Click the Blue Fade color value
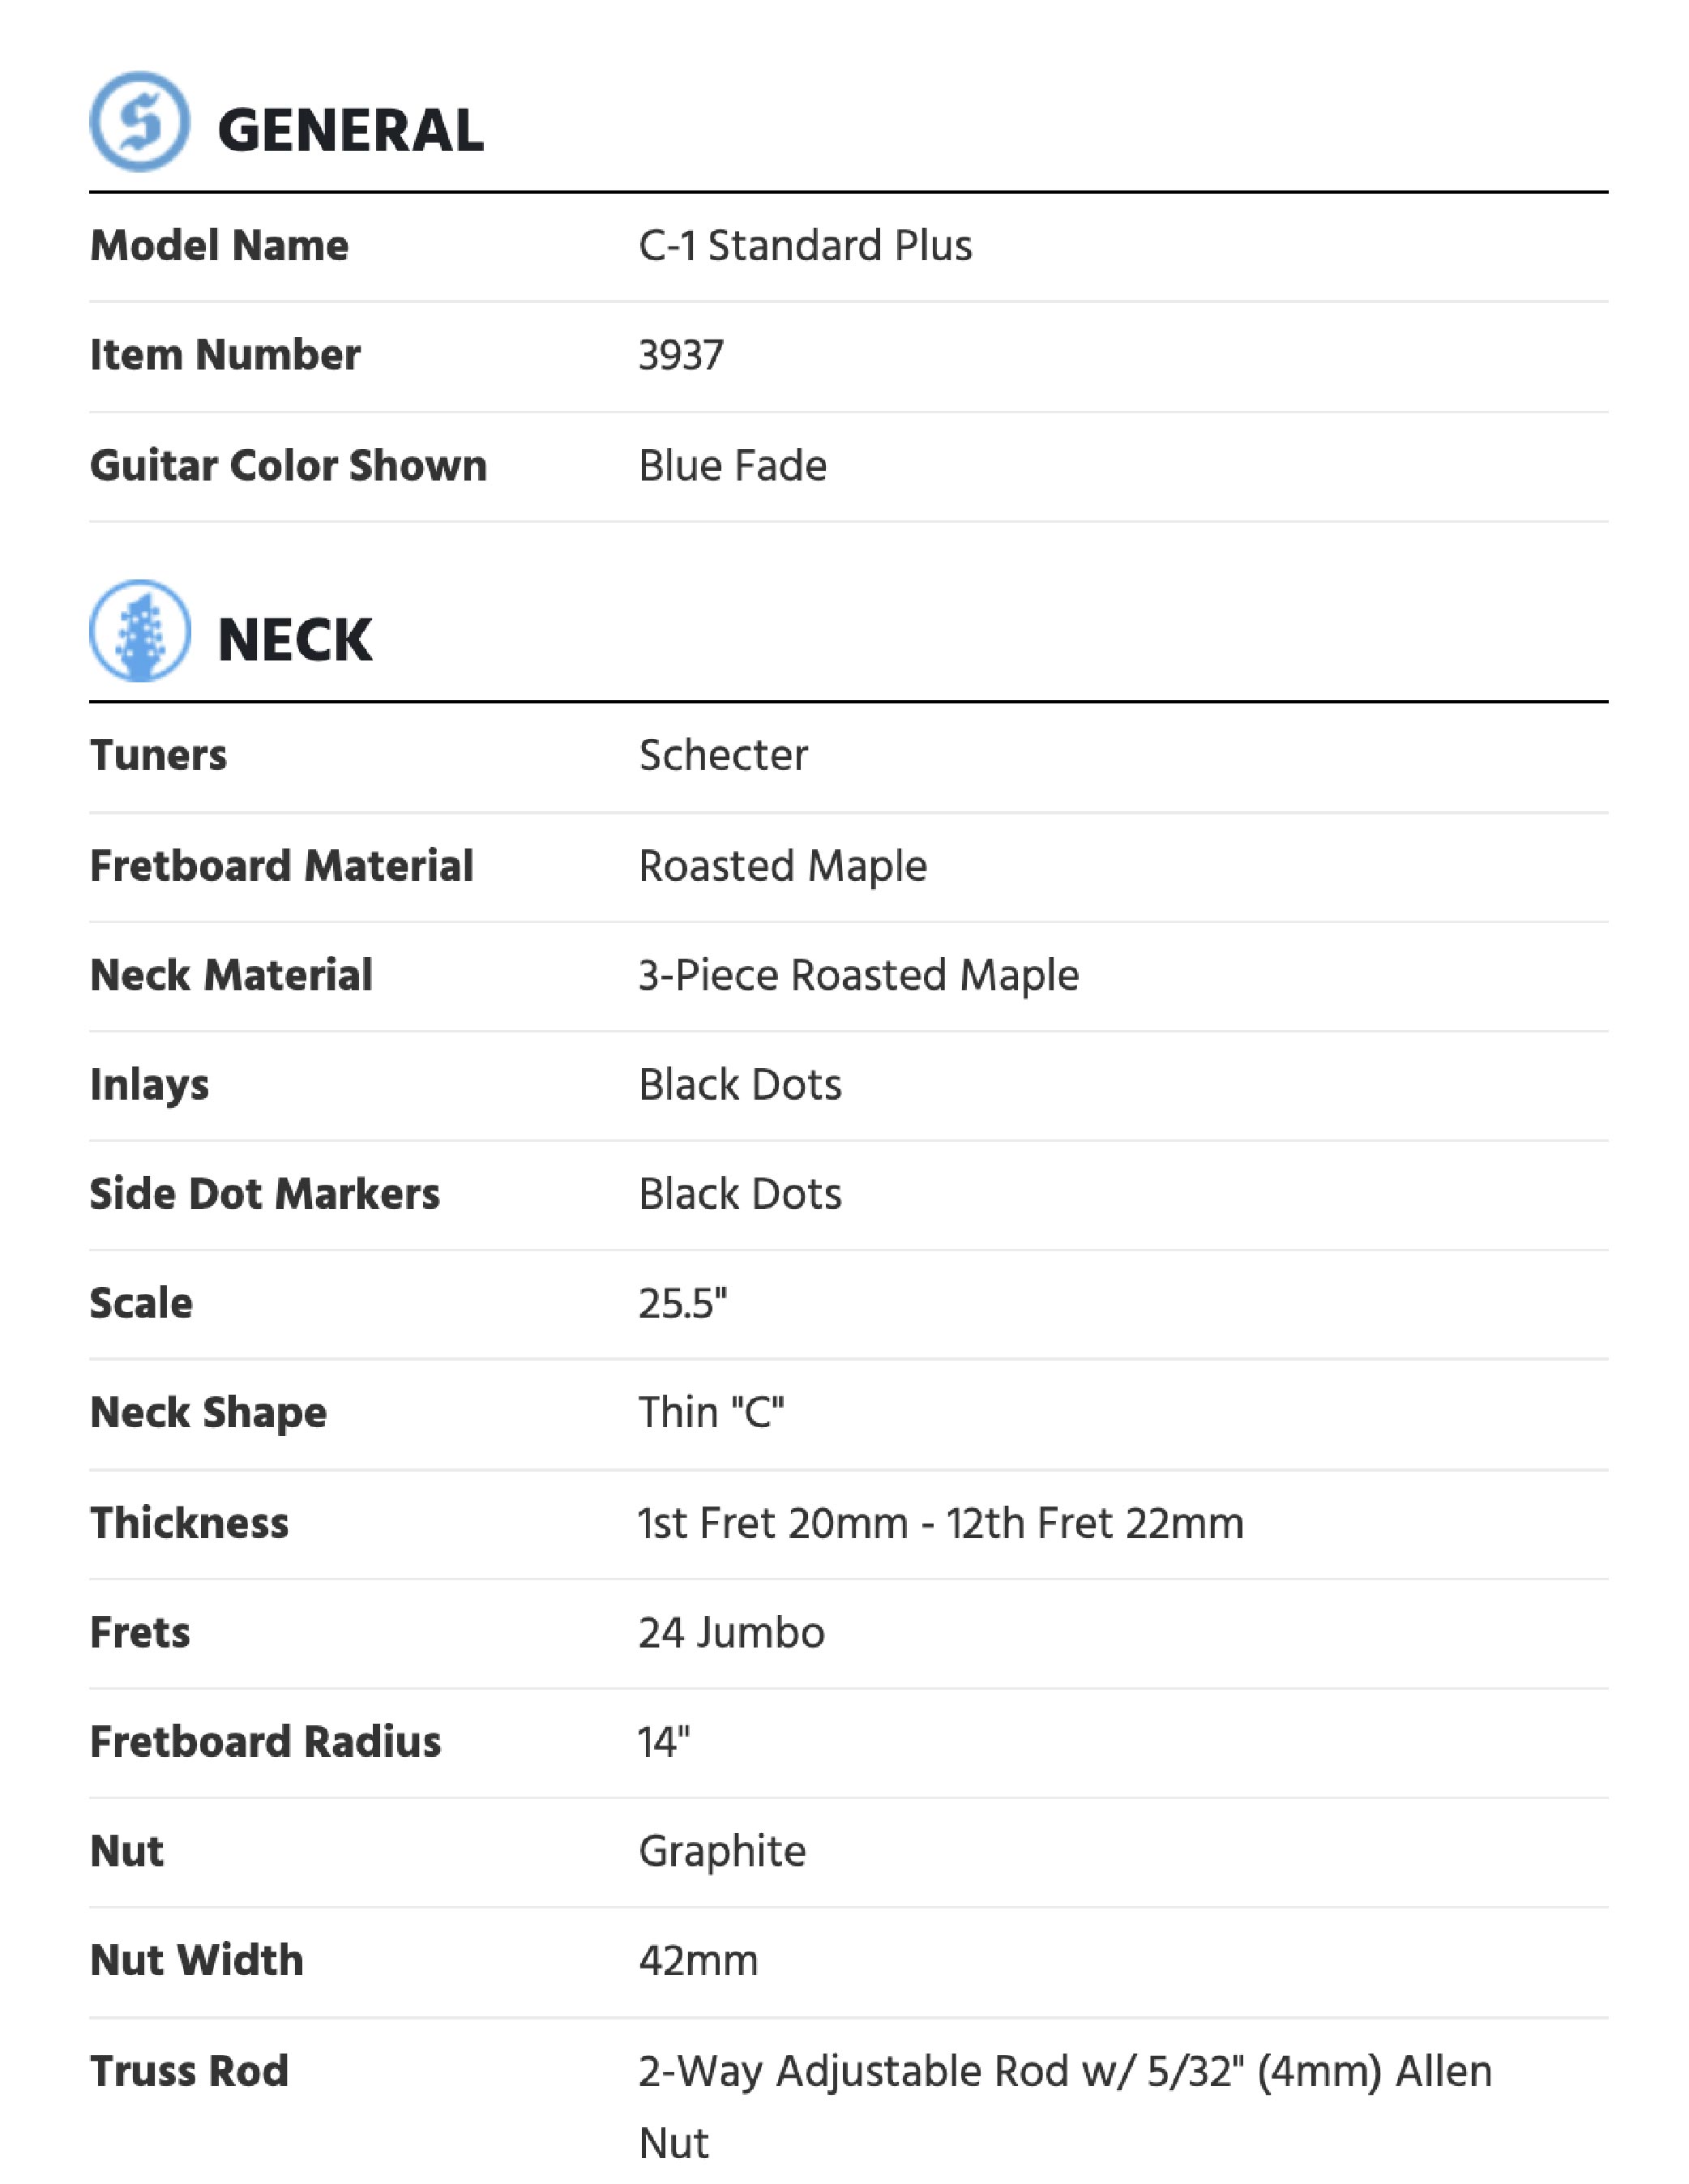 pos(733,466)
